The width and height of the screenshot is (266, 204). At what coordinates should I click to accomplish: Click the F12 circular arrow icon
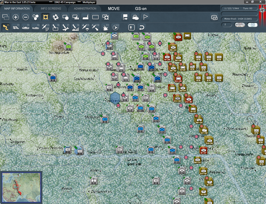pyautogui.click(x=116, y=27)
